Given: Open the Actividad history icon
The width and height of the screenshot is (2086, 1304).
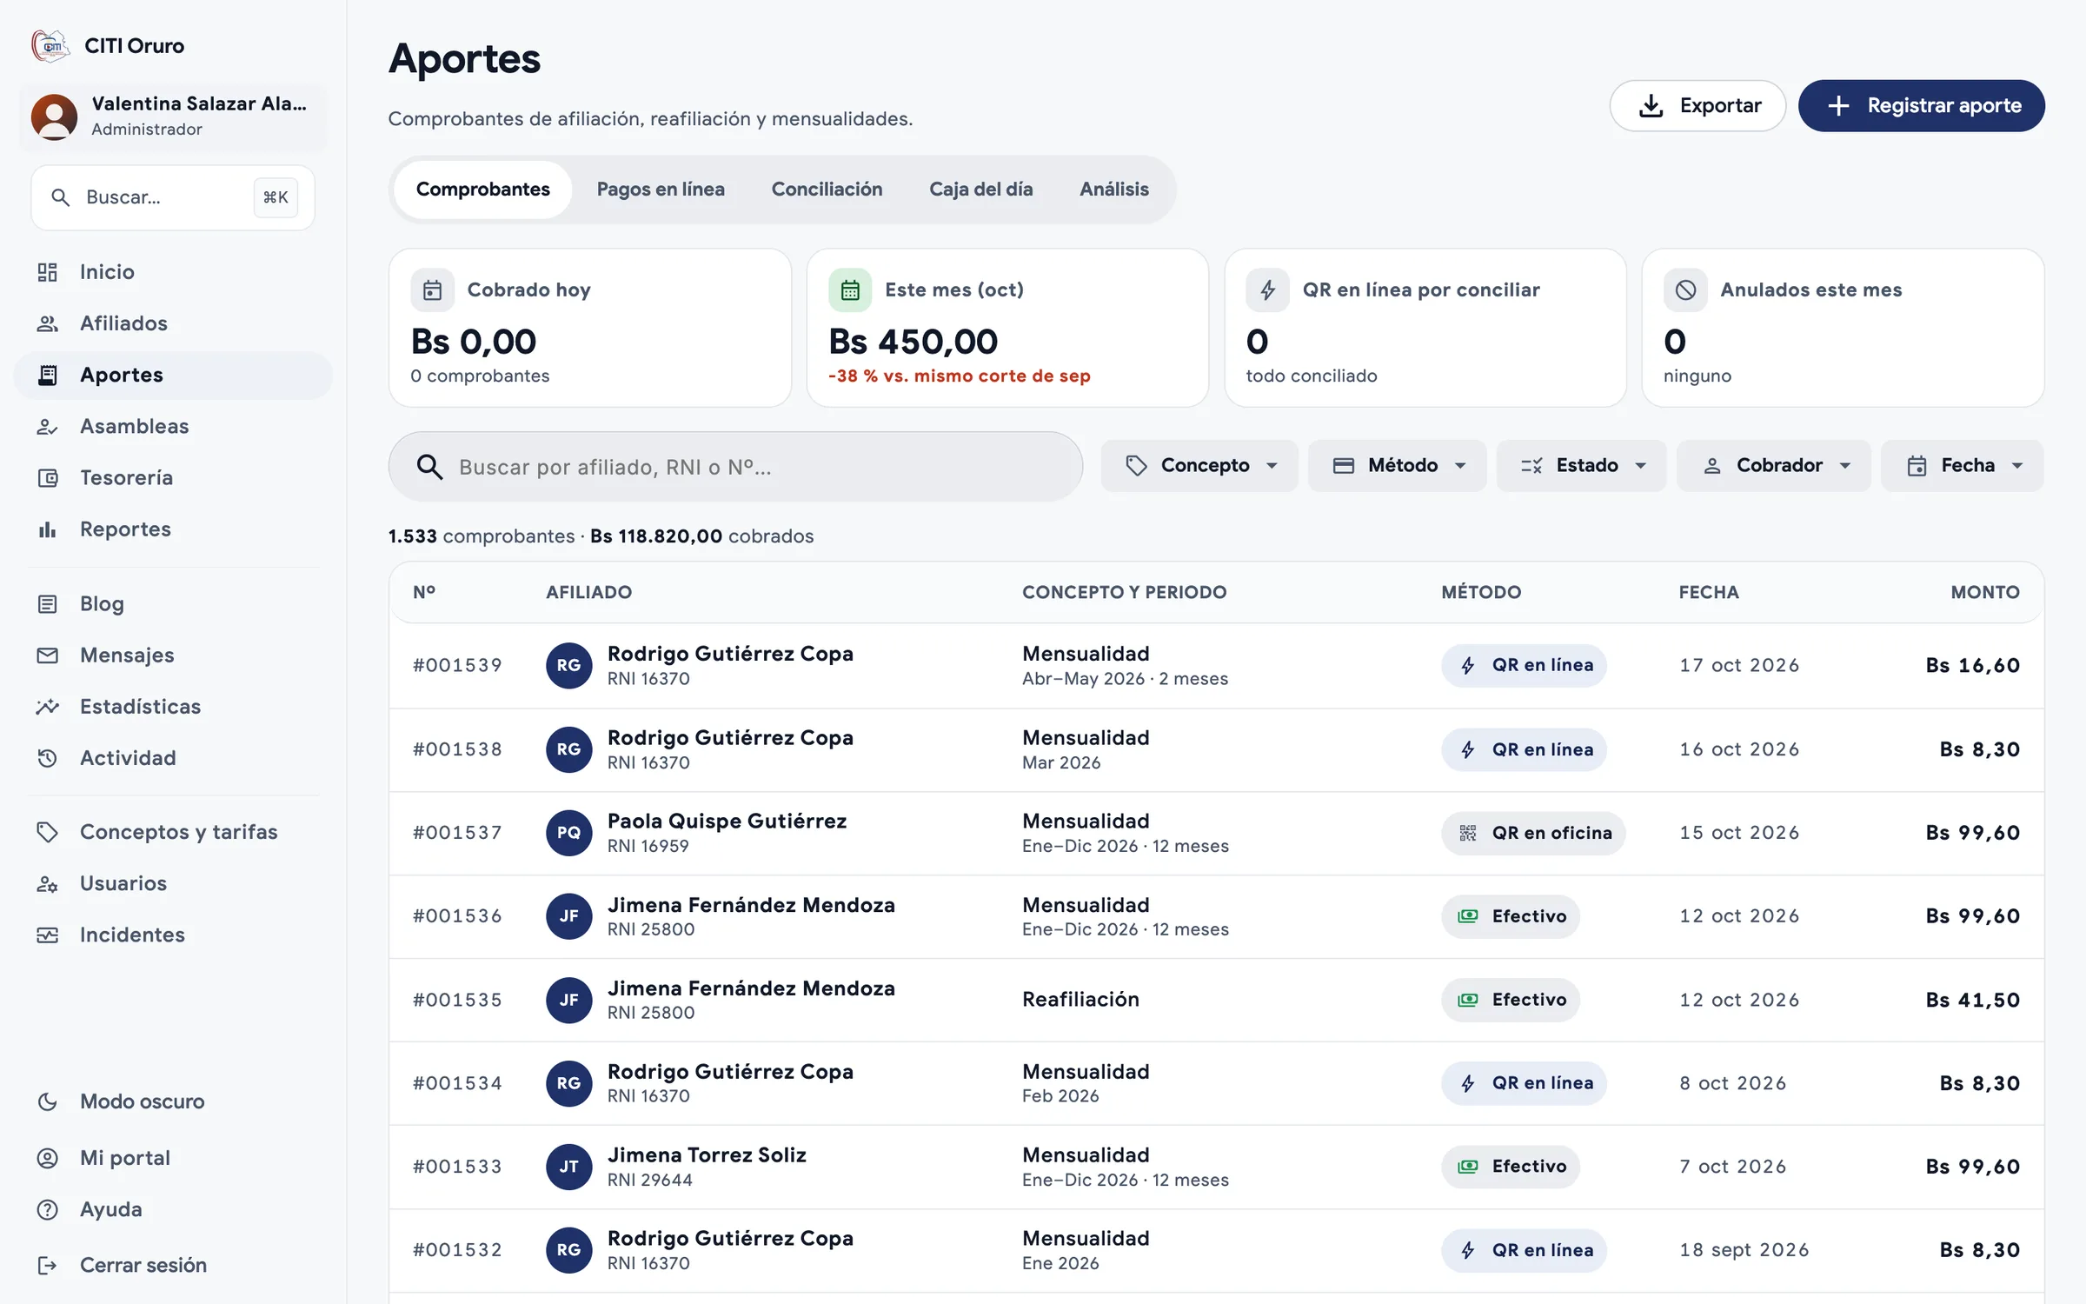Looking at the screenshot, I should (x=48, y=757).
